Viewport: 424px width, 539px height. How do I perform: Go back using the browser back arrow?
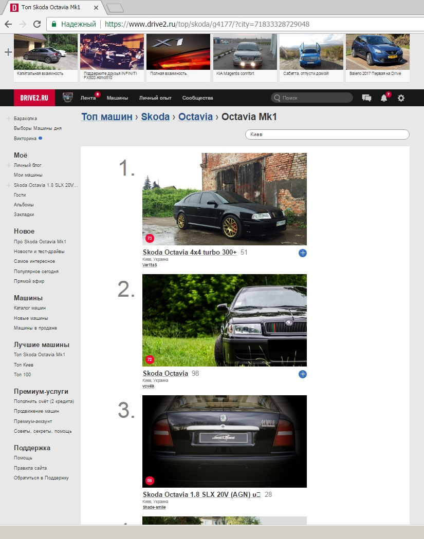[8, 24]
